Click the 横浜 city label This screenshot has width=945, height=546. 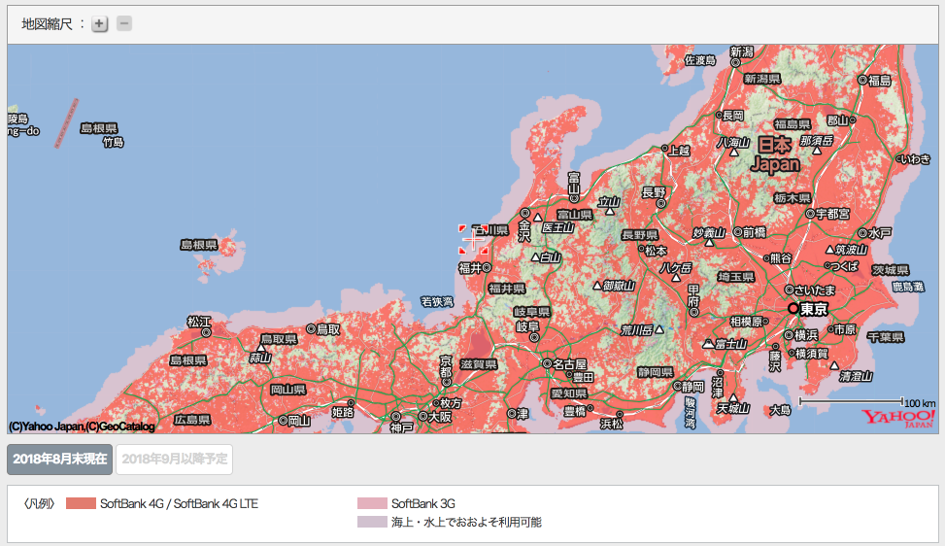[806, 335]
